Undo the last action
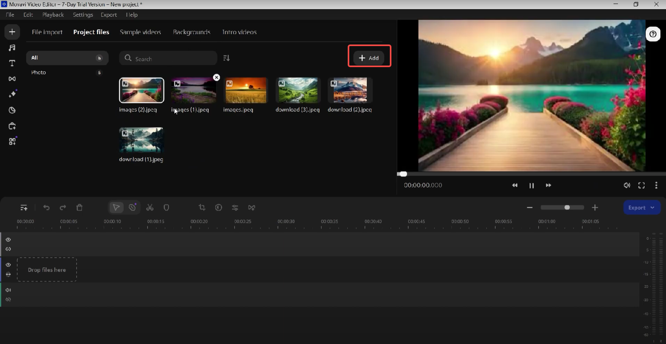 click(x=46, y=207)
